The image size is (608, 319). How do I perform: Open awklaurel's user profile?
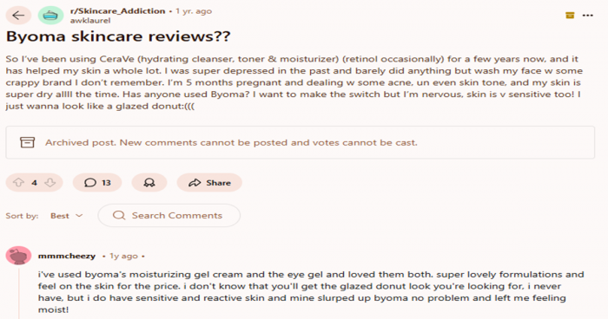click(x=90, y=21)
